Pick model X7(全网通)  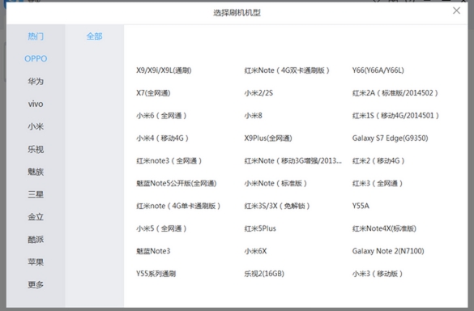click(x=153, y=93)
